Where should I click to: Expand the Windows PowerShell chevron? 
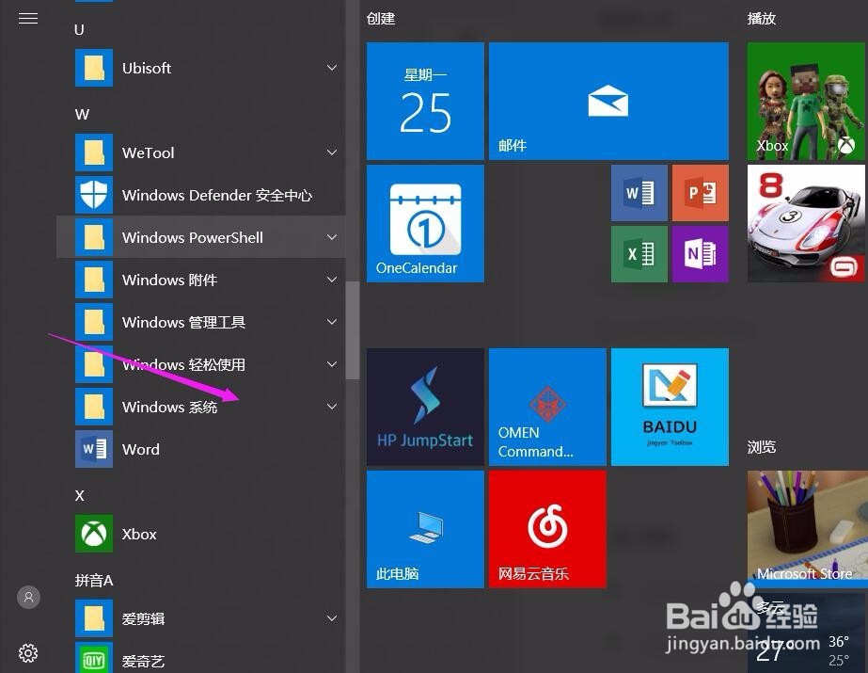332,237
